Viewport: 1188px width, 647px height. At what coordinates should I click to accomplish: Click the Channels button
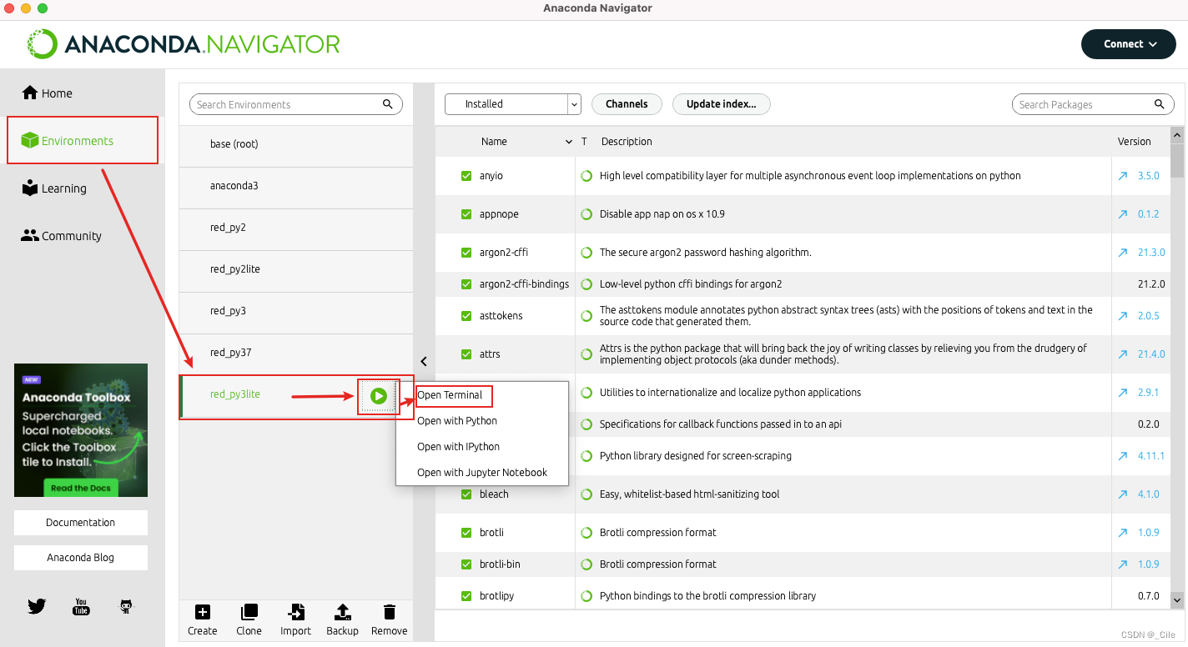[x=627, y=104]
